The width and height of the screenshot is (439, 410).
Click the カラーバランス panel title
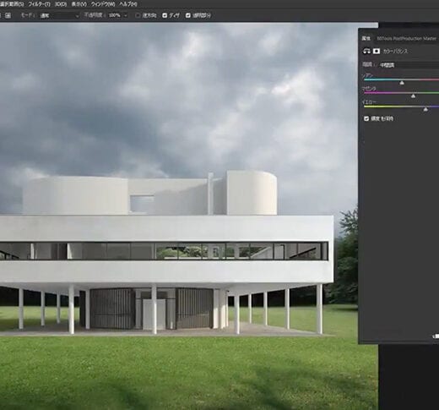point(395,52)
